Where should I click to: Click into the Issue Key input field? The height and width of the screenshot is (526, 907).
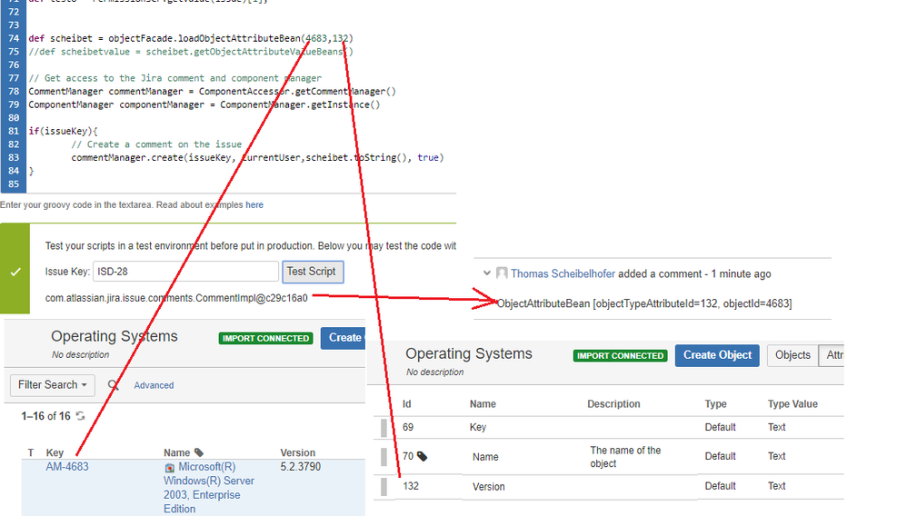click(185, 272)
